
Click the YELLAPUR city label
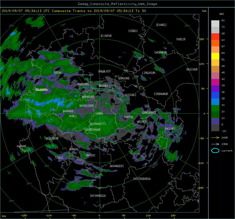[52, 139]
